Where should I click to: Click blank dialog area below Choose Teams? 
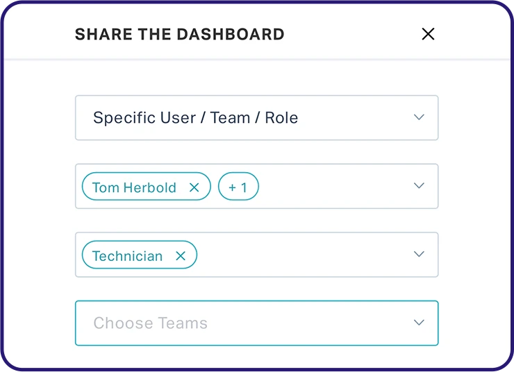pos(257,356)
